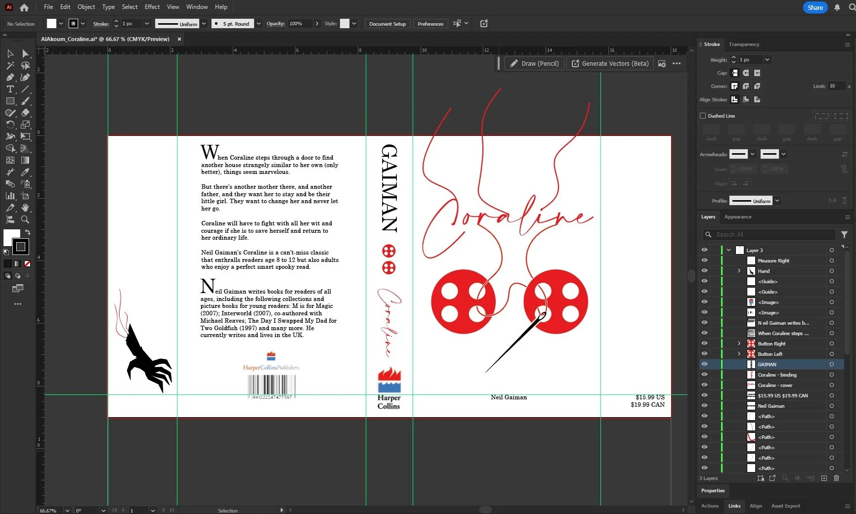Select the Rotate tool
The width and height of the screenshot is (856, 514).
coord(10,125)
